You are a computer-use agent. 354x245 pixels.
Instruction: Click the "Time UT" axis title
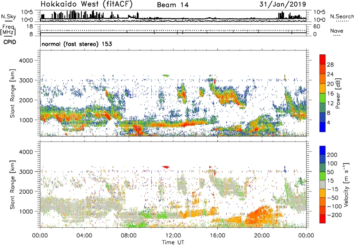click(173, 242)
